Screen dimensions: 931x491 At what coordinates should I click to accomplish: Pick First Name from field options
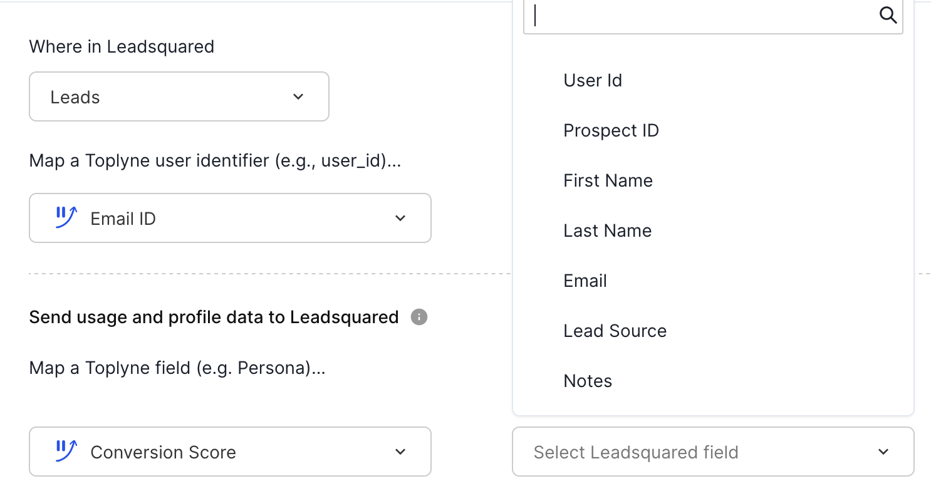[x=608, y=181]
